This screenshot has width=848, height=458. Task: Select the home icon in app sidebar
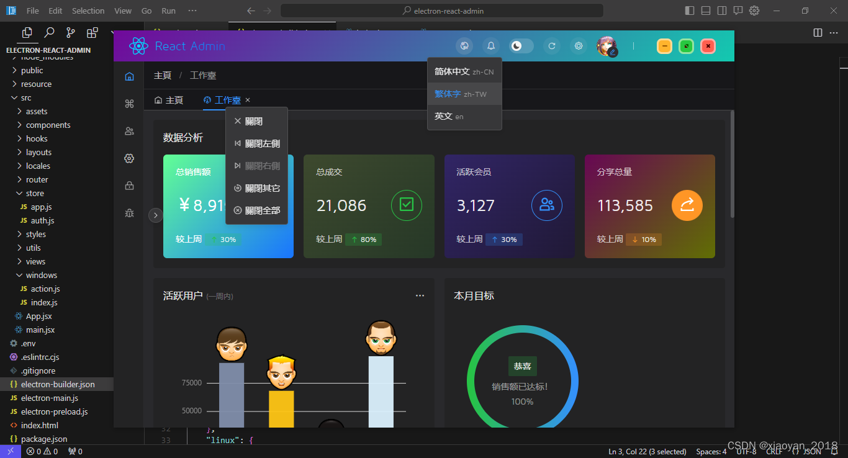[x=129, y=76]
